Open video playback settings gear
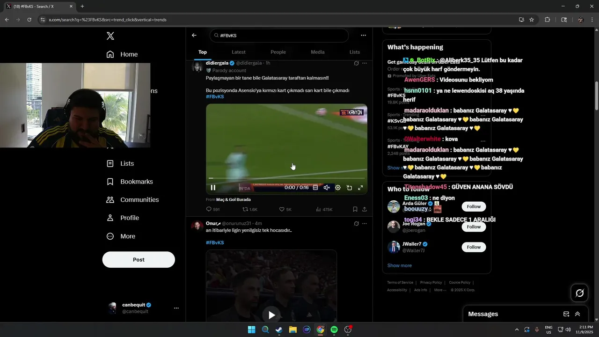This screenshot has height=337, width=599. [x=338, y=188]
